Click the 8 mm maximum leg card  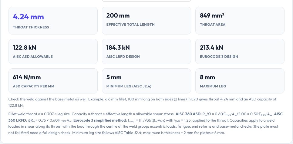240,81
